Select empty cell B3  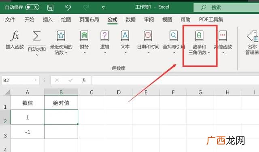[61, 132]
